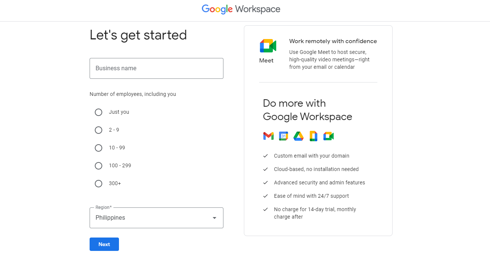Click the Google Docs icon
The height and width of the screenshot is (255, 490).
click(x=313, y=136)
